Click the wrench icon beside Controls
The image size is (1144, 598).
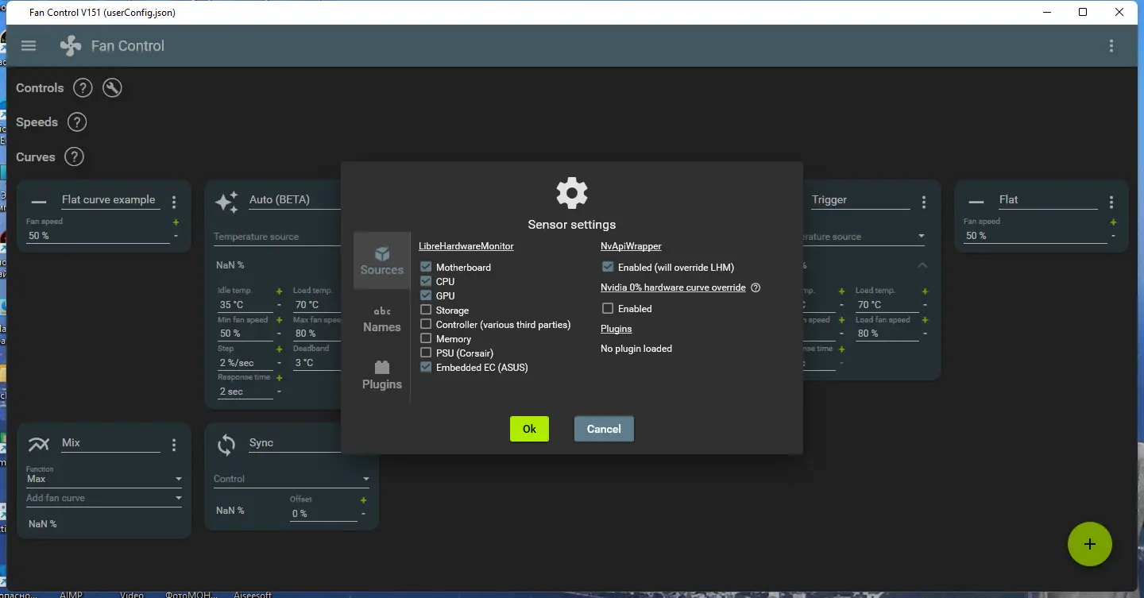click(112, 88)
